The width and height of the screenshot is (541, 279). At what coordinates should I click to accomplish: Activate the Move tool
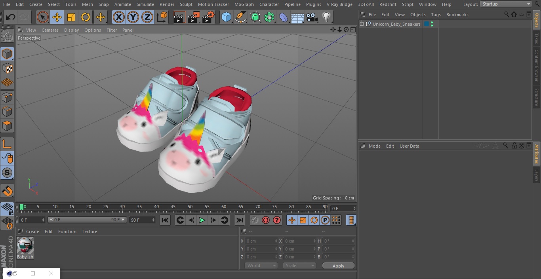[57, 17]
